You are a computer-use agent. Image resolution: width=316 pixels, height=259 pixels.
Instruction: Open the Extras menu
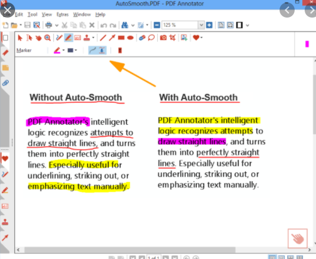coord(63,14)
